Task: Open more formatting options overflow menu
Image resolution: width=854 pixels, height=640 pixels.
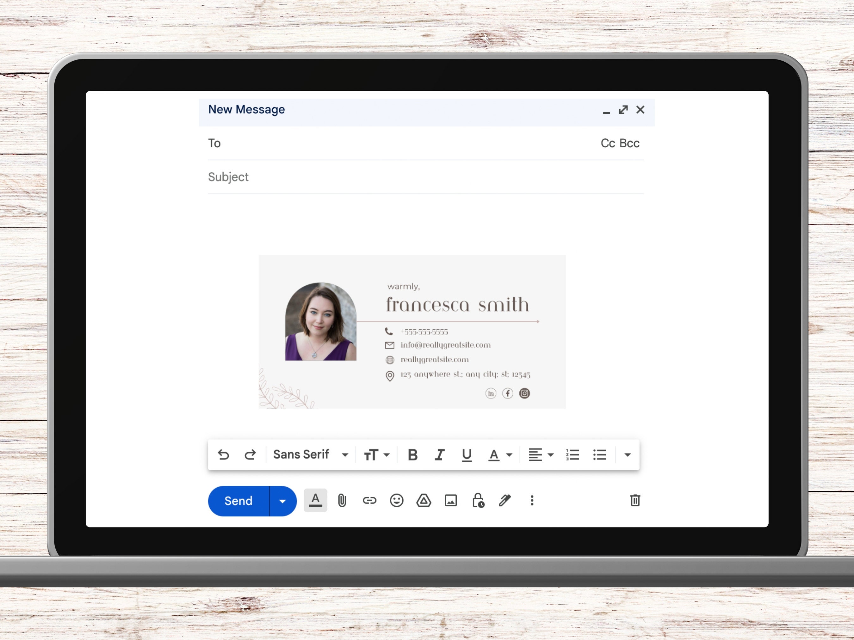Action: [627, 454]
